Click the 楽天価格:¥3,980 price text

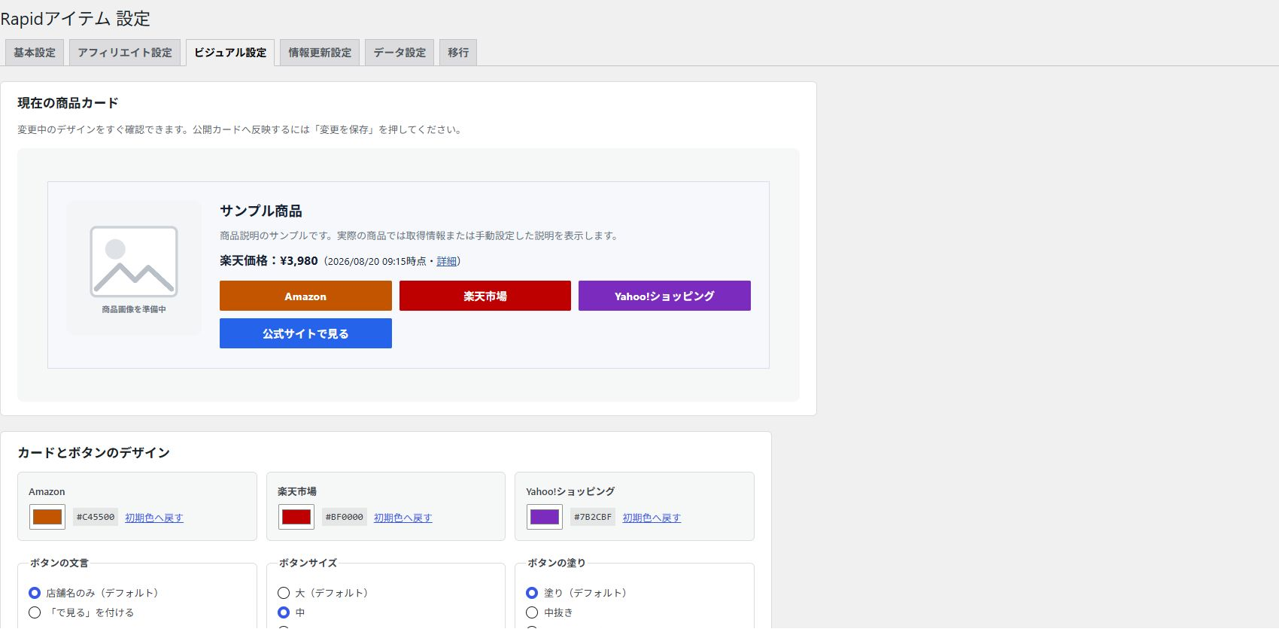269,261
